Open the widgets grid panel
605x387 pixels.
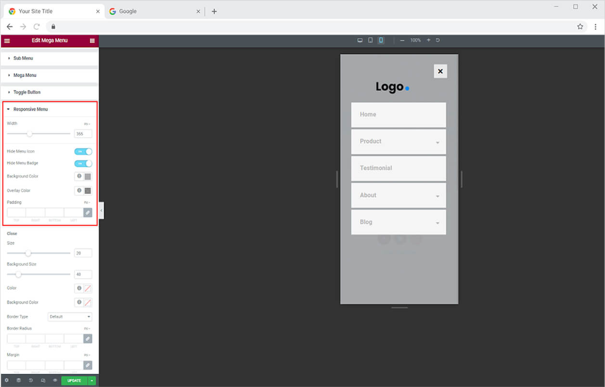(x=92, y=41)
